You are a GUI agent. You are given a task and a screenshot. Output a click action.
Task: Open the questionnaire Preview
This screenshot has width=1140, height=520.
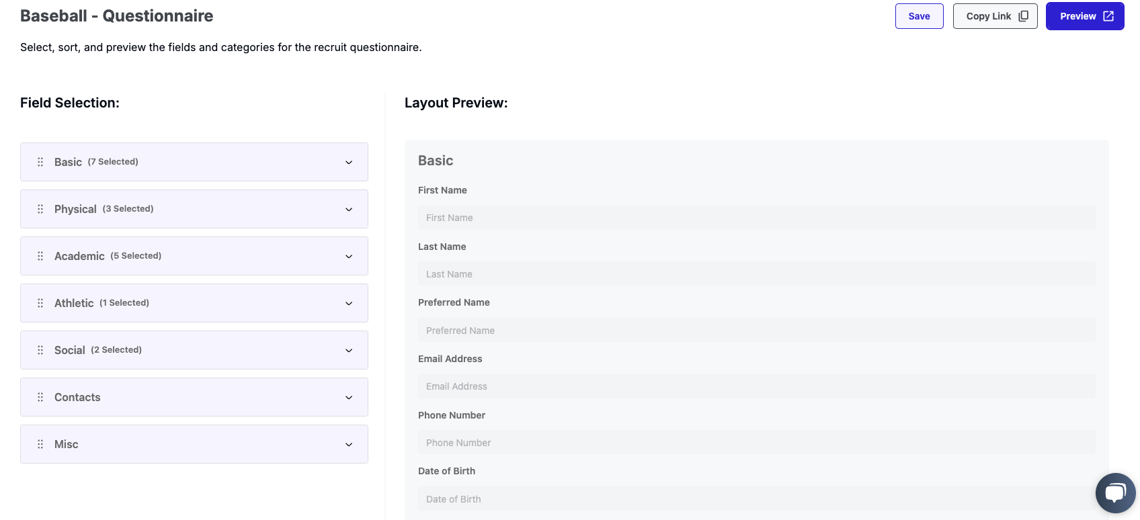(x=1084, y=16)
